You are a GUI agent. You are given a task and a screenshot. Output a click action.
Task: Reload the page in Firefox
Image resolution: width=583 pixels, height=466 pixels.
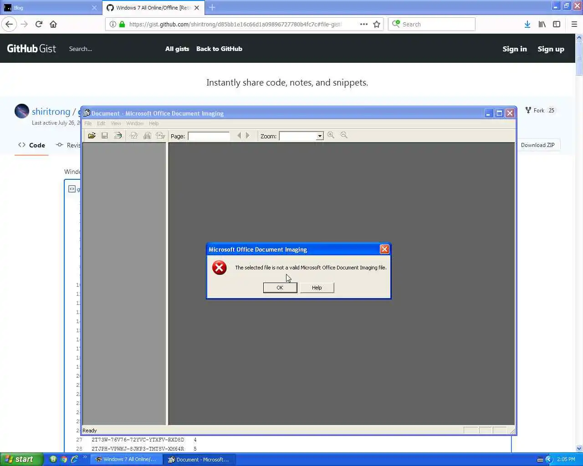point(39,24)
